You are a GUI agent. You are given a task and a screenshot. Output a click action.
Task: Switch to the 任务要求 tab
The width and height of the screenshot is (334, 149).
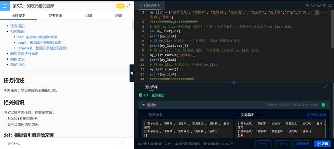coord(19,16)
